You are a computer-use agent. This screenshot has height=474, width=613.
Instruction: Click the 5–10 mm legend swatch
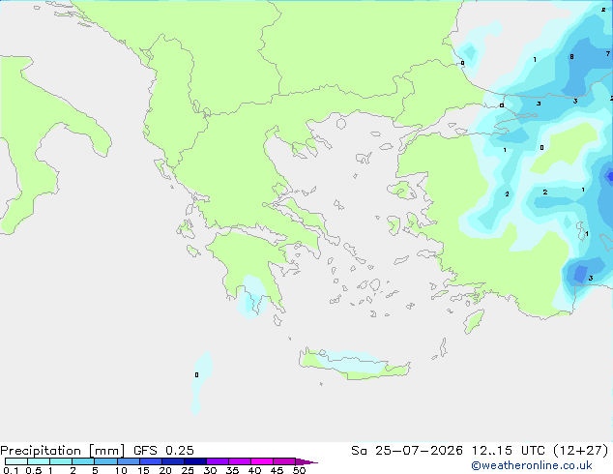pyautogui.click(x=105, y=461)
